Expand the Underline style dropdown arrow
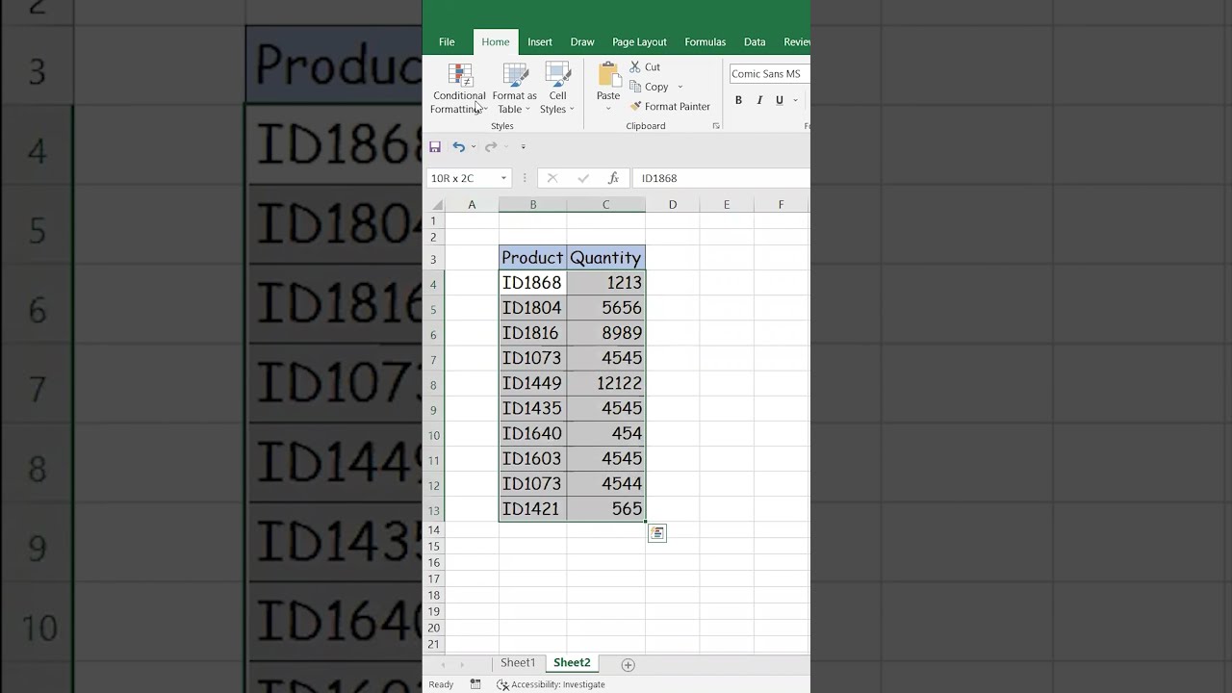1232x693 pixels. 794,100
